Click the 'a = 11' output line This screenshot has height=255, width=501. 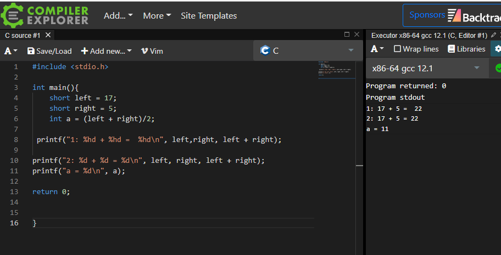point(377,129)
